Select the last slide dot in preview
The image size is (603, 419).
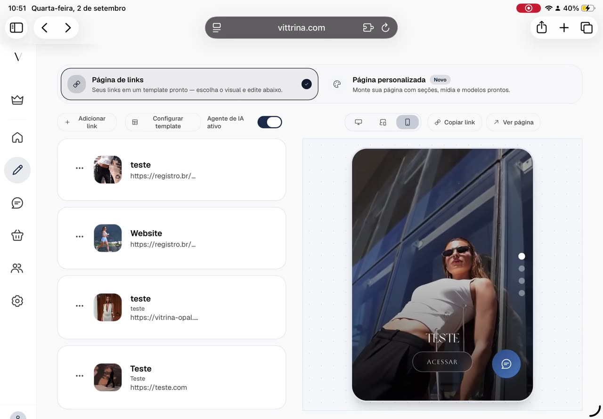pyautogui.click(x=522, y=293)
